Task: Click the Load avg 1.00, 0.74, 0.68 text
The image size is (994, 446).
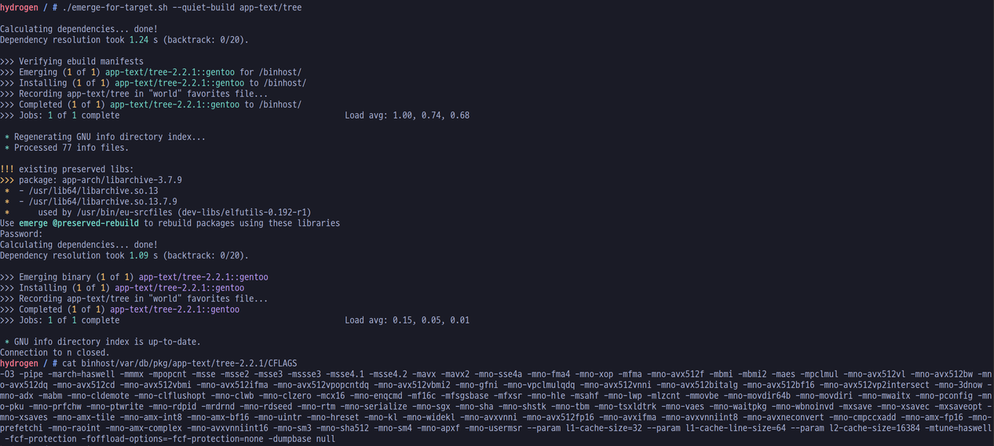Action: [x=407, y=115]
